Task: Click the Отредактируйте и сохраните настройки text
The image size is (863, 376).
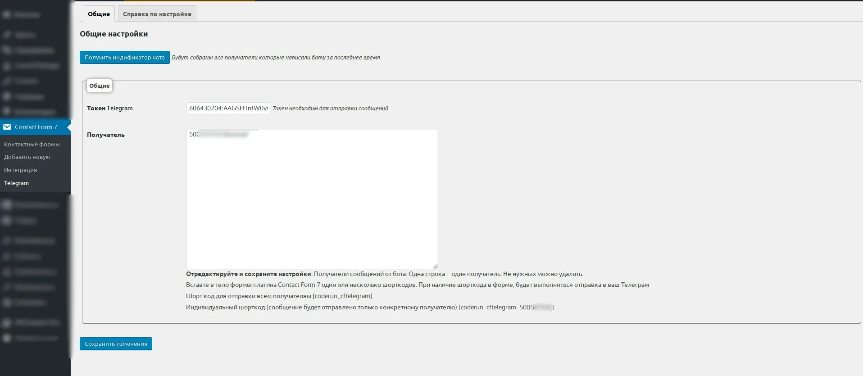Action: (249, 274)
